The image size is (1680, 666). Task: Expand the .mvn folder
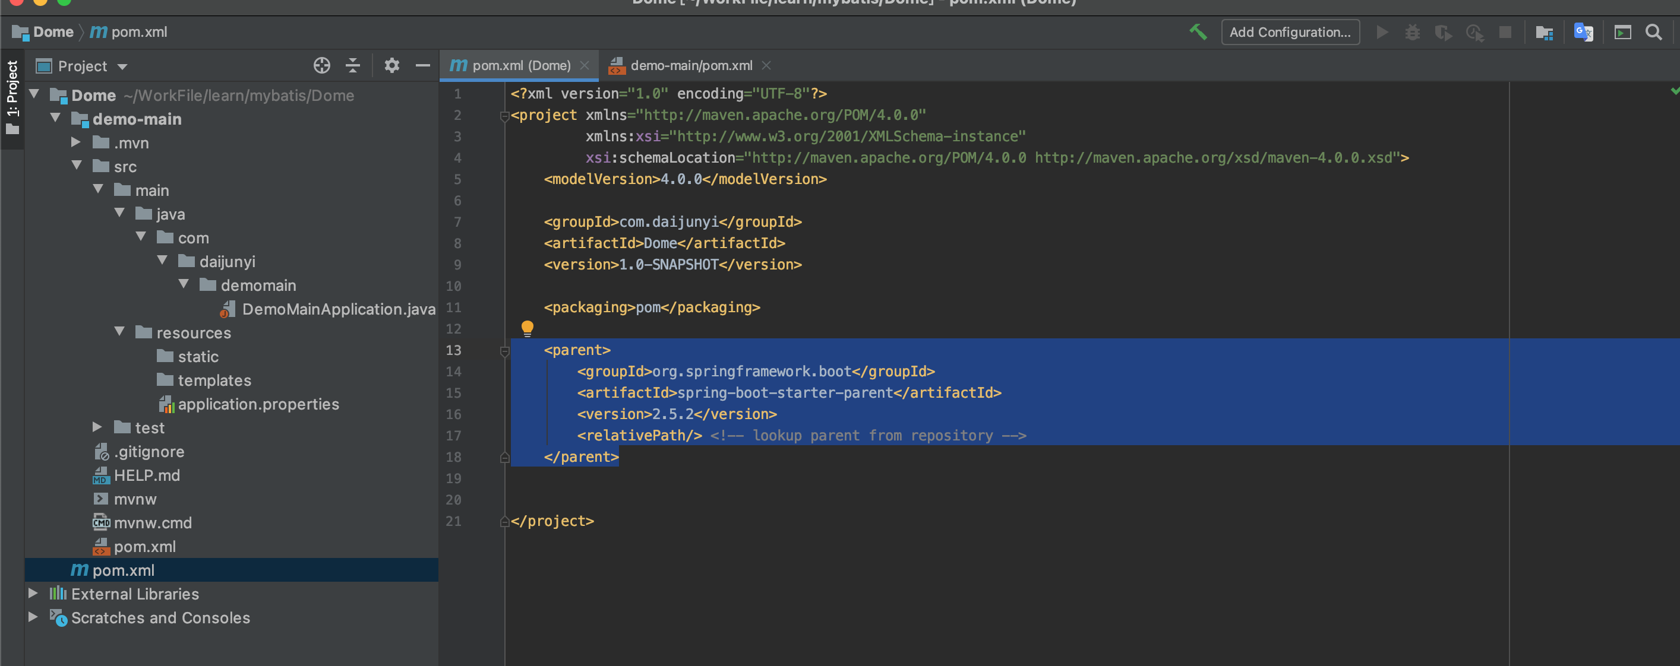[76, 142]
